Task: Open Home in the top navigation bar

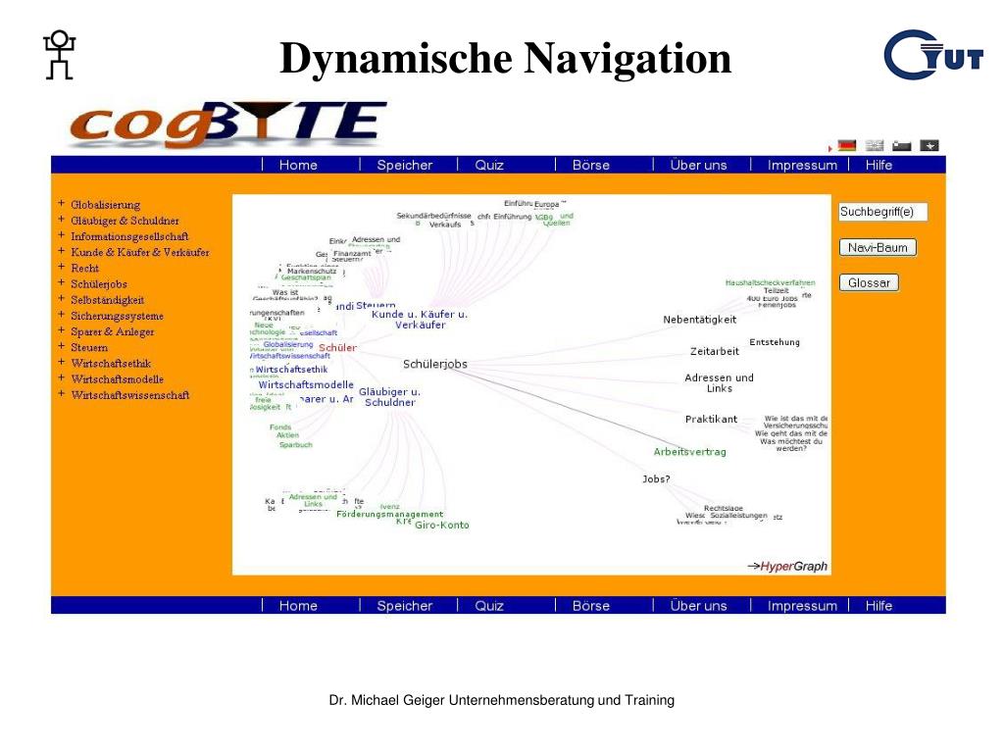Action: point(298,165)
